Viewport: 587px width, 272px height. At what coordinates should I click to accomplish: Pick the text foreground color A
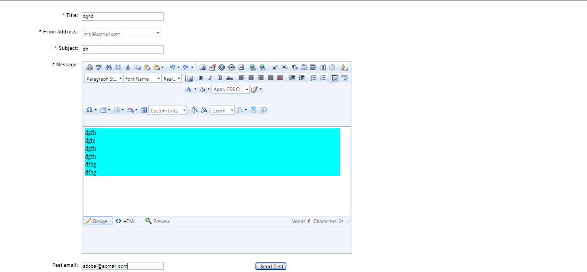tap(189, 89)
